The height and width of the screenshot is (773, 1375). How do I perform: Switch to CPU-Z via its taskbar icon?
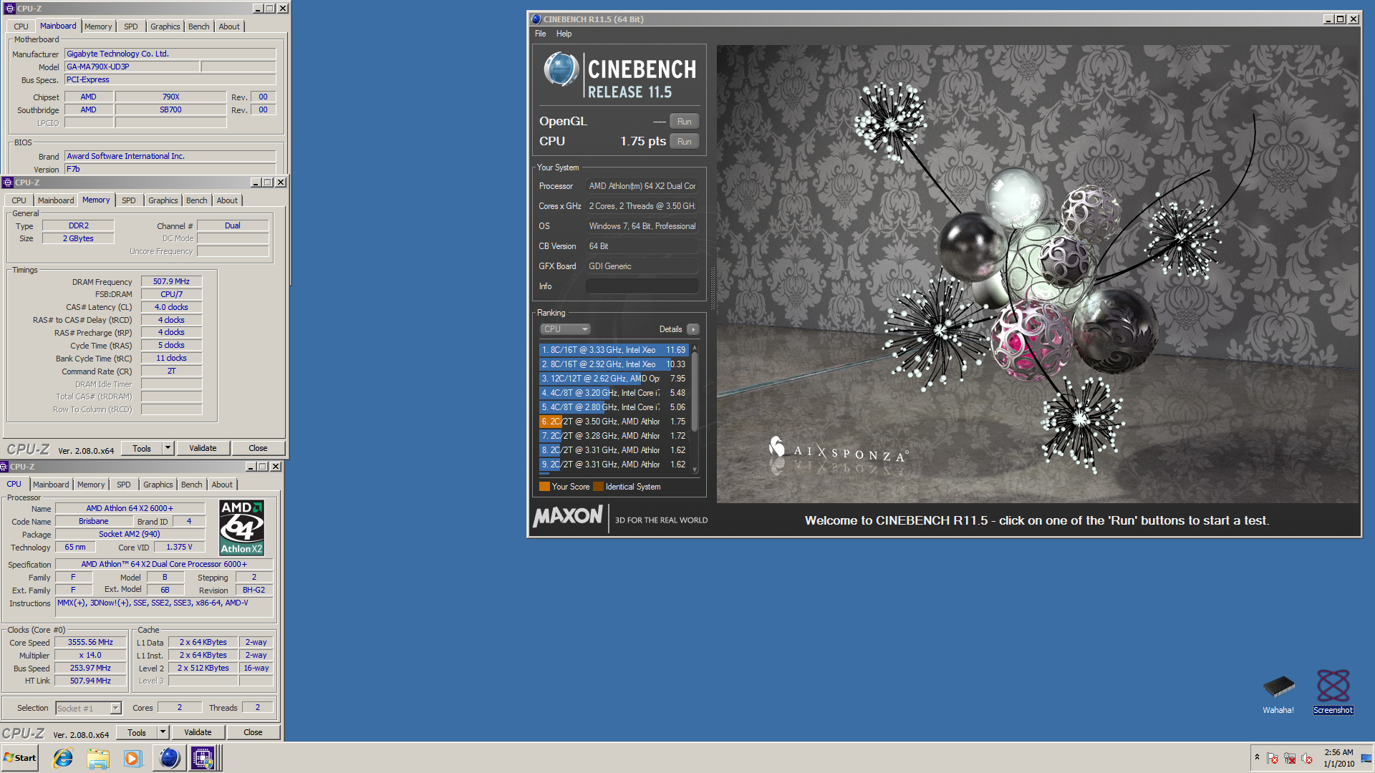203,758
